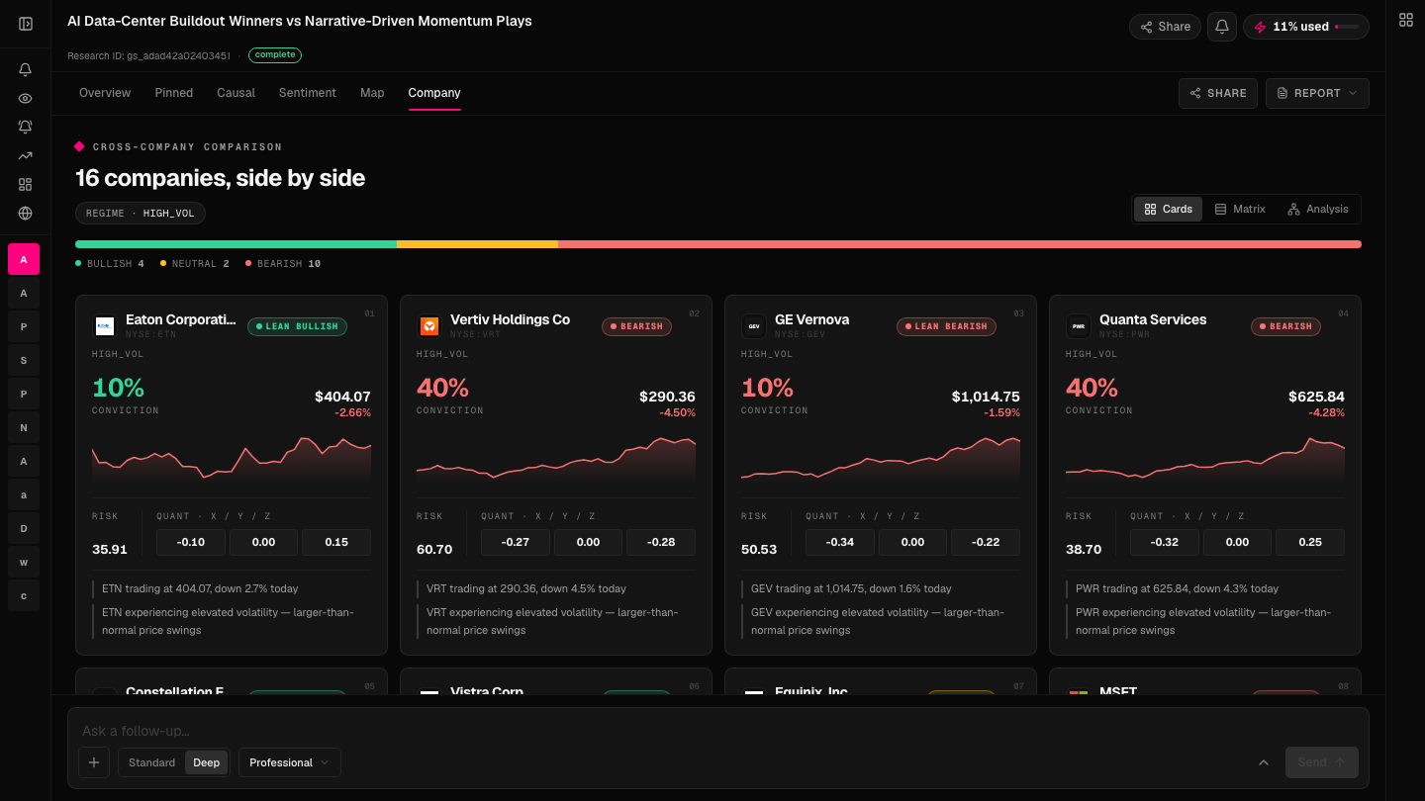Open notifications bell in left sidebar
This screenshot has height=801, width=1425.
pos(26,70)
